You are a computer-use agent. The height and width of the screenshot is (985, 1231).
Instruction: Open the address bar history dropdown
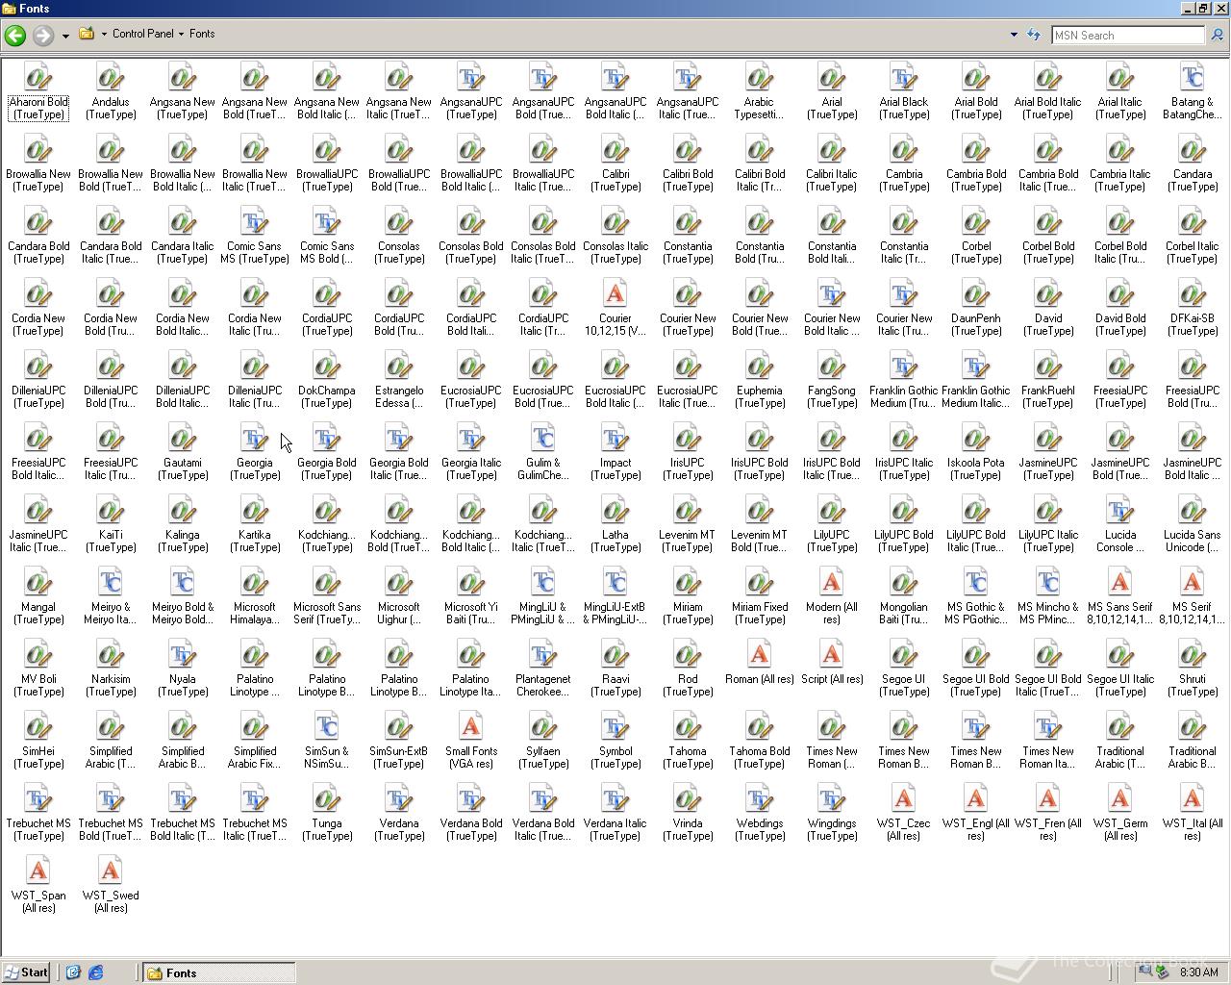[1014, 35]
